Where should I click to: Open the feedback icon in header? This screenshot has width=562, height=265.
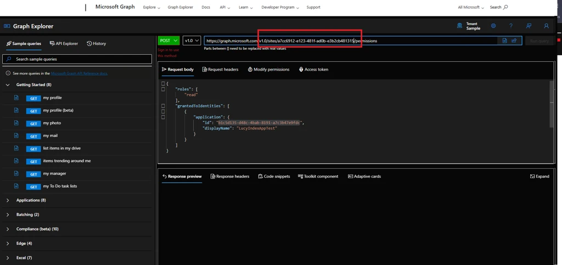point(529,26)
